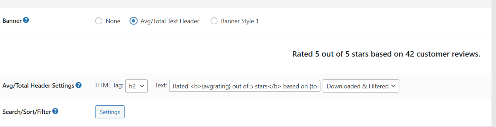Screen dimensions: 496x127
Task: Click the 'HTML Tag:' field label
Action: coord(109,85)
